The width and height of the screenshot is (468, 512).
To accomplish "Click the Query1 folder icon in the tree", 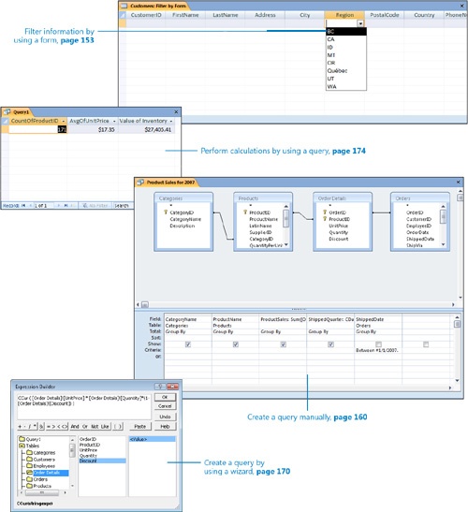I will tap(22, 439).
